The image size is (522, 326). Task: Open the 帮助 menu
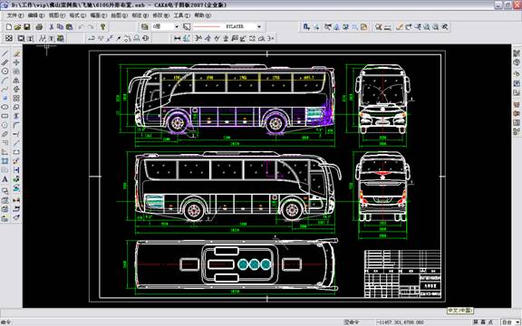click(203, 15)
